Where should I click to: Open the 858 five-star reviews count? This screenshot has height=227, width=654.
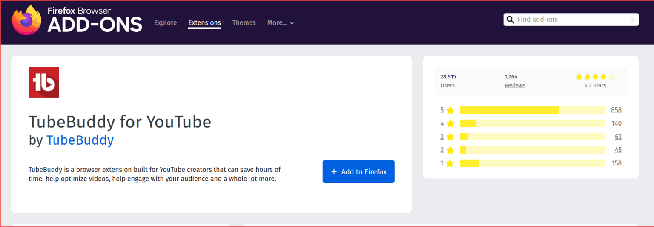[616, 110]
